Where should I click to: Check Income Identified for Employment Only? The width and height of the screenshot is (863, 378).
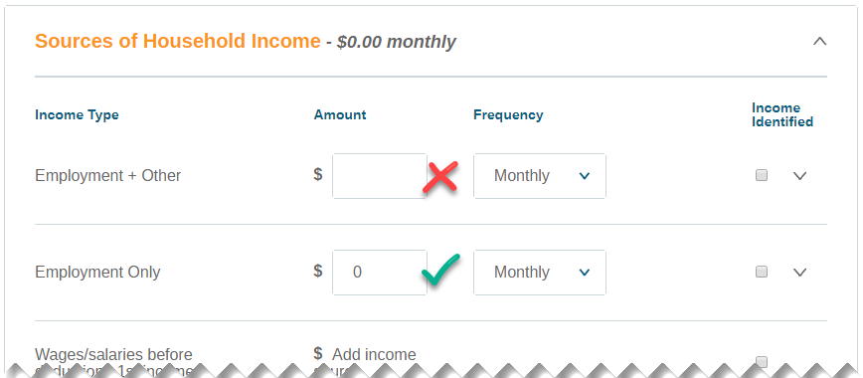click(762, 272)
